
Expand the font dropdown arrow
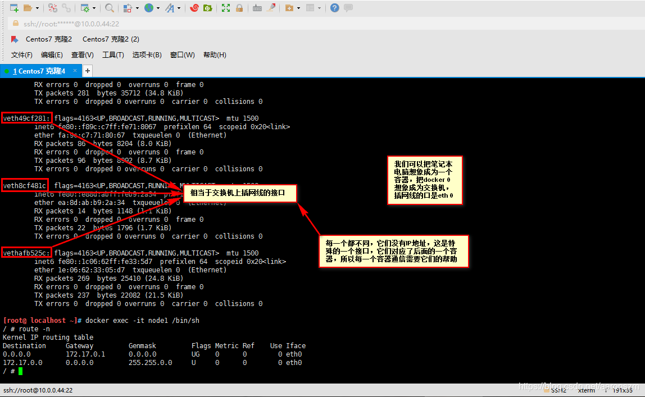(x=179, y=8)
